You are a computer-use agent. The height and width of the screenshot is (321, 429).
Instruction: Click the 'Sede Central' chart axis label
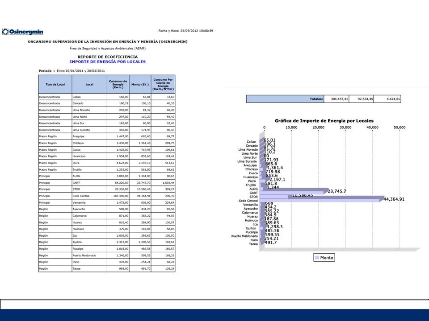[x=248, y=201]
